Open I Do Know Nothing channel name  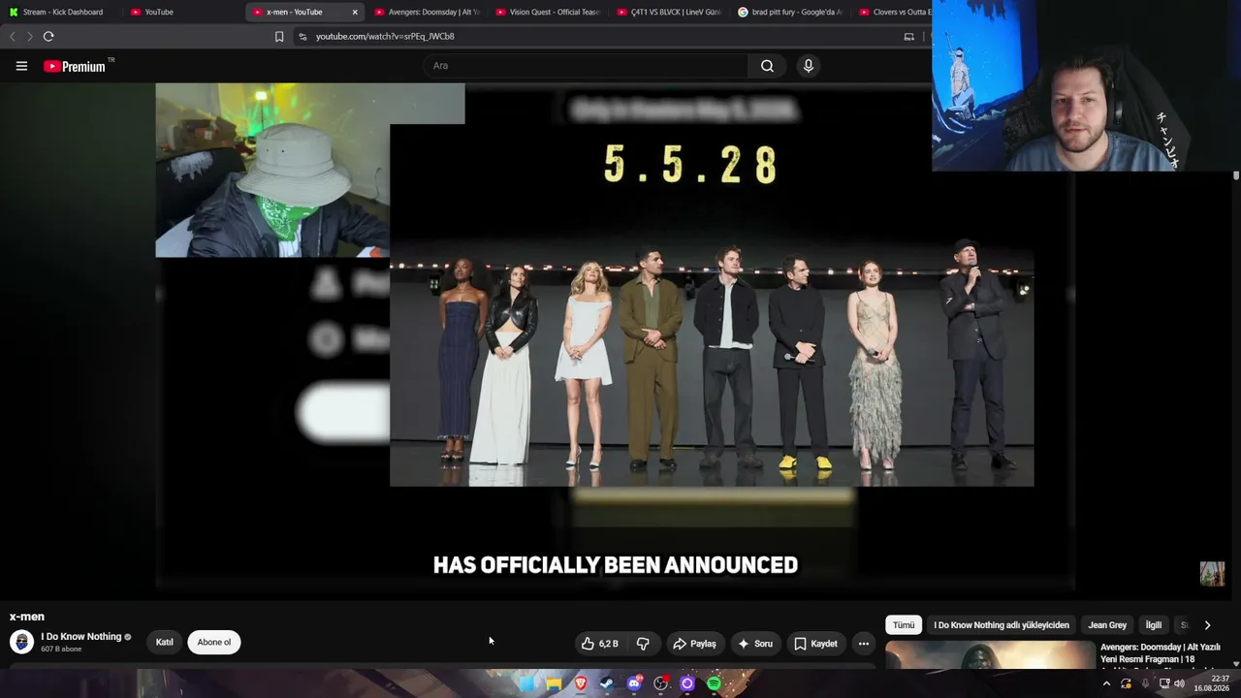(81, 637)
